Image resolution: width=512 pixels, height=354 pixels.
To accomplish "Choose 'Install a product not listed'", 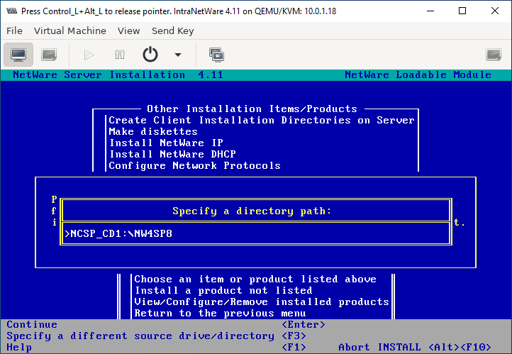I will click(223, 290).
